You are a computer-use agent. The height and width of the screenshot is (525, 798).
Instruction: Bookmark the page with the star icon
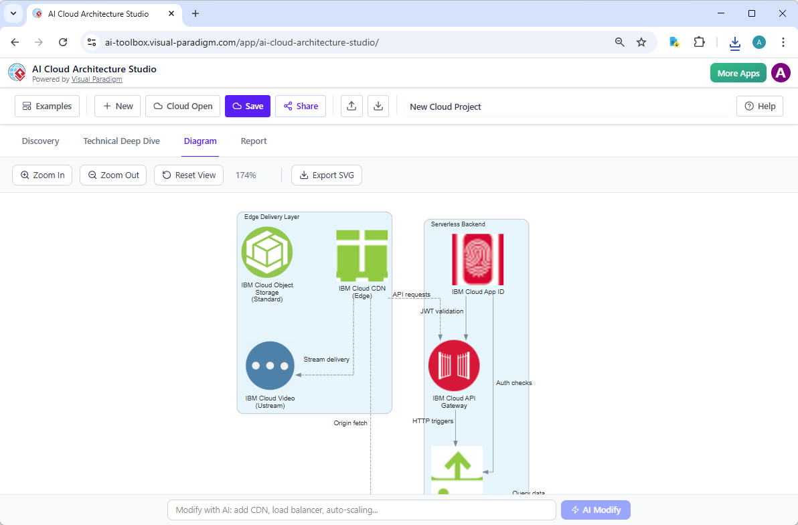pos(641,42)
